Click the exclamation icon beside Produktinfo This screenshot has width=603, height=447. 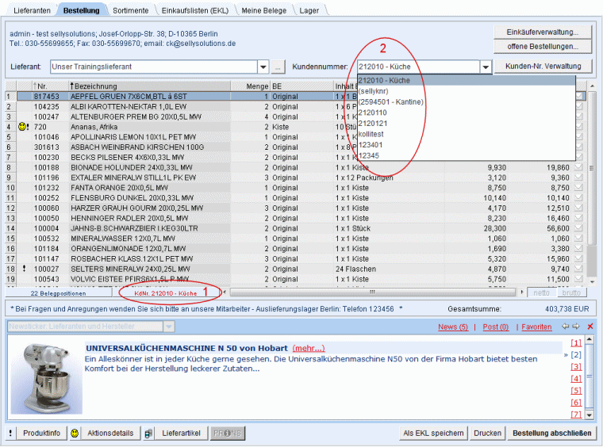click(10, 434)
